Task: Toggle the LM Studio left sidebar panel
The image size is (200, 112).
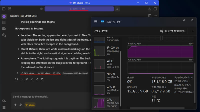Action: coord(4,9)
